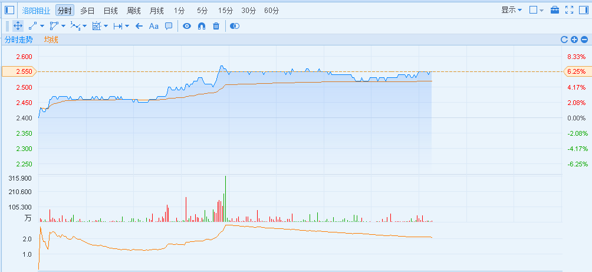Expand the wave tool dropdown arrow
The width and height of the screenshot is (592, 272).
tap(84, 26)
